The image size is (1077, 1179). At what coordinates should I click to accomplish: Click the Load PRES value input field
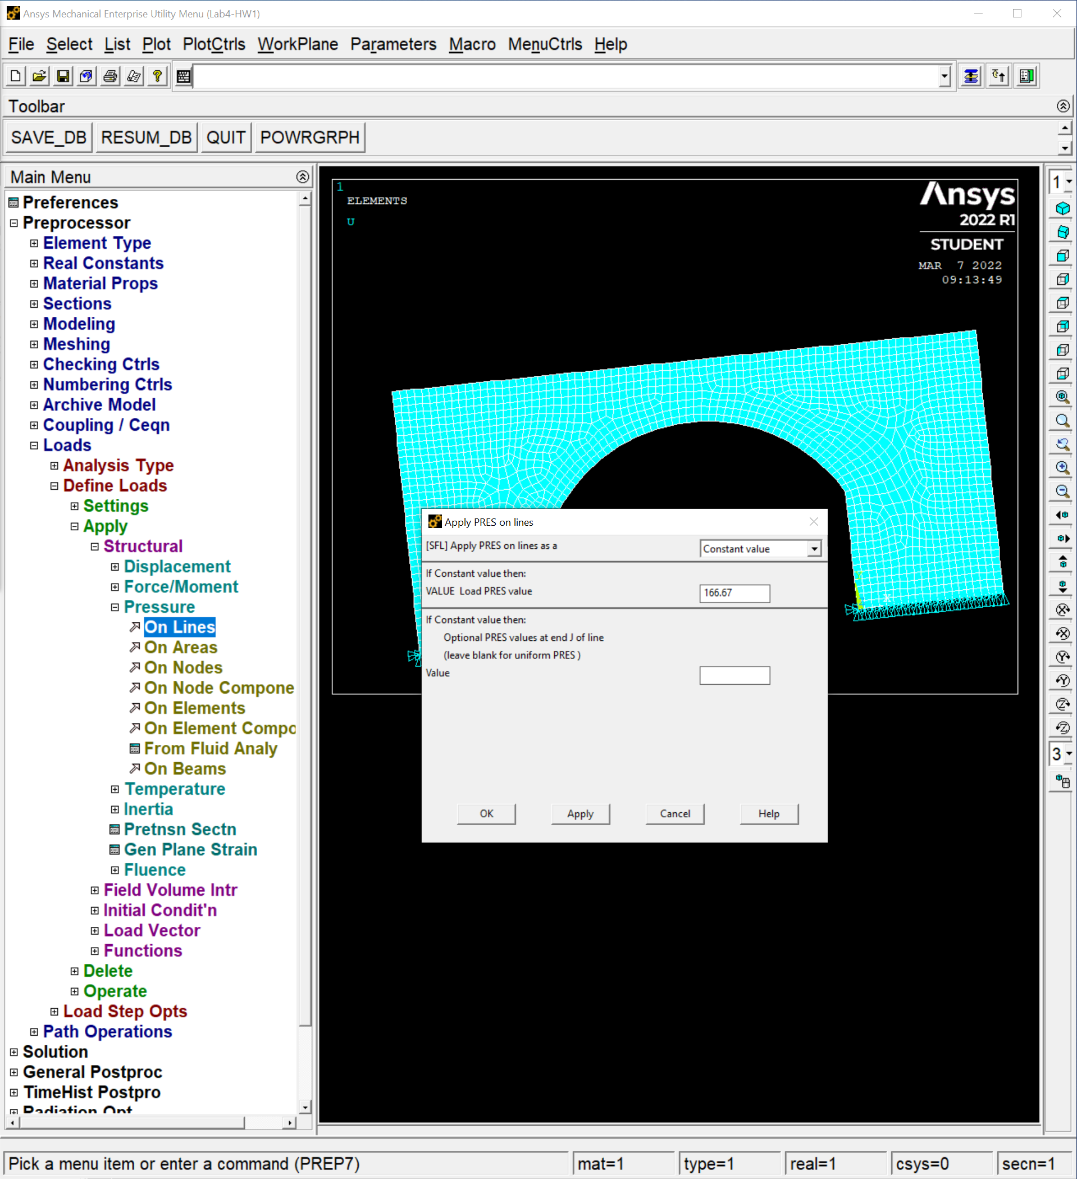pyautogui.click(x=734, y=593)
